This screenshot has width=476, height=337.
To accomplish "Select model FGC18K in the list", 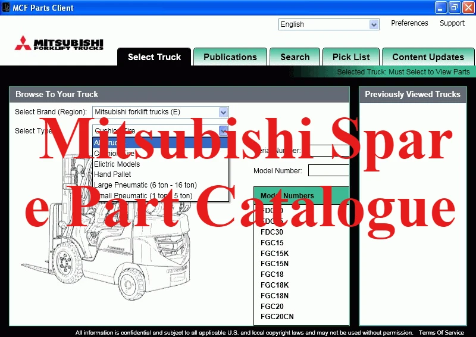I will pyautogui.click(x=274, y=285).
